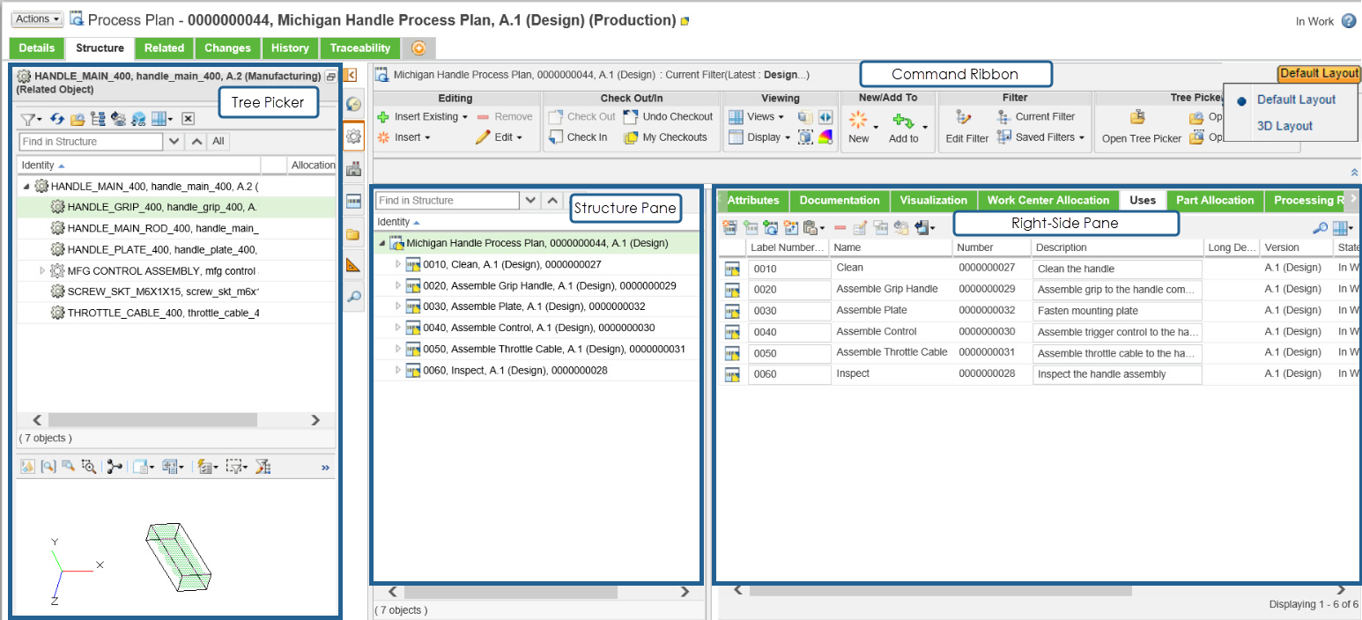Sort by the Name column header

point(891,247)
